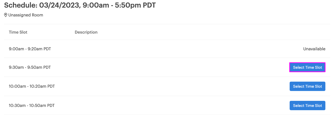Select the 9:30am - 9:50am PDT row text
Screen dimensions: 335x115
pos(30,67)
